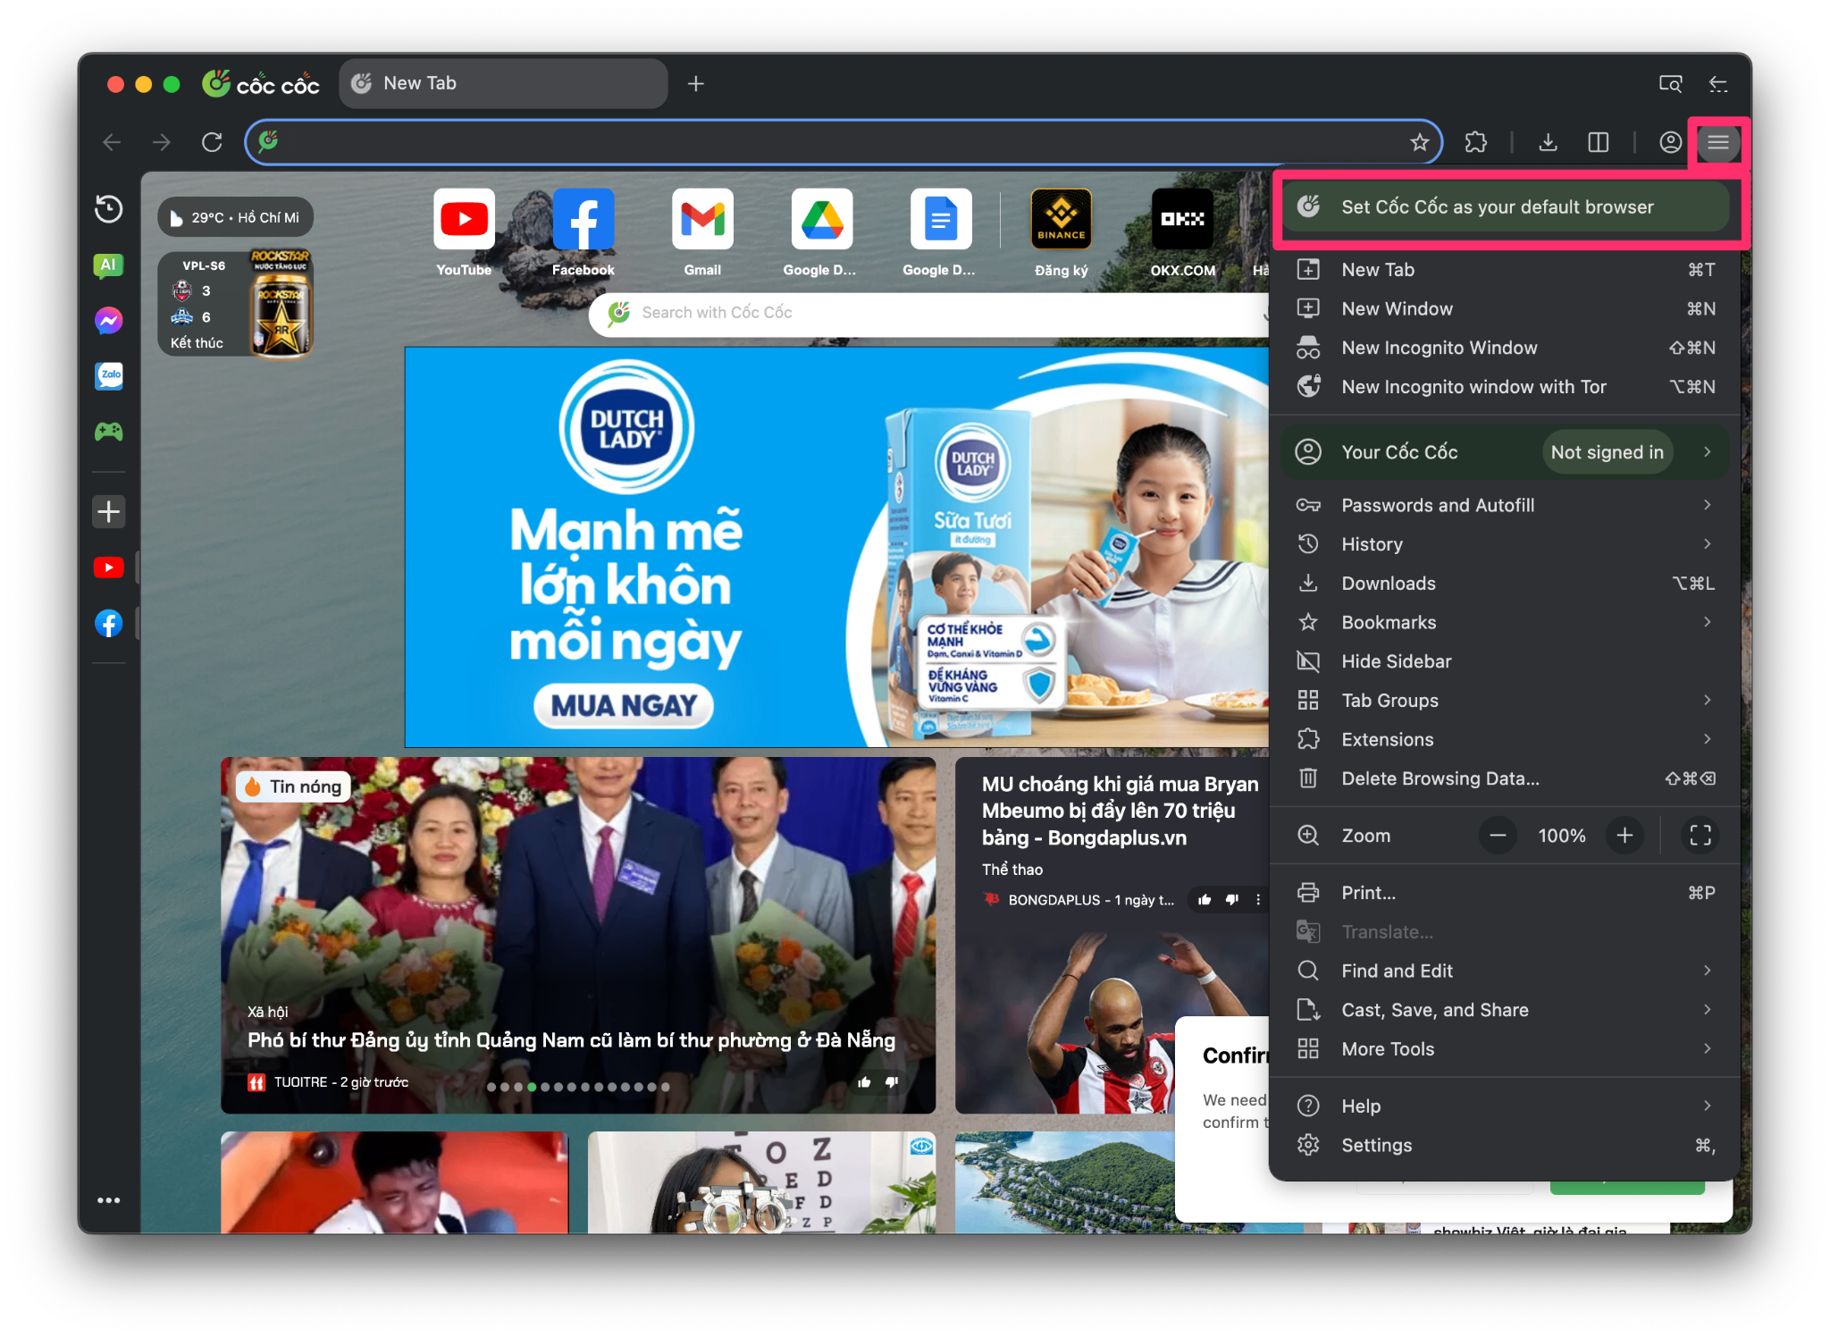
Task: Click MUA NGAY on the Dutch Lady ad
Action: pos(624,706)
